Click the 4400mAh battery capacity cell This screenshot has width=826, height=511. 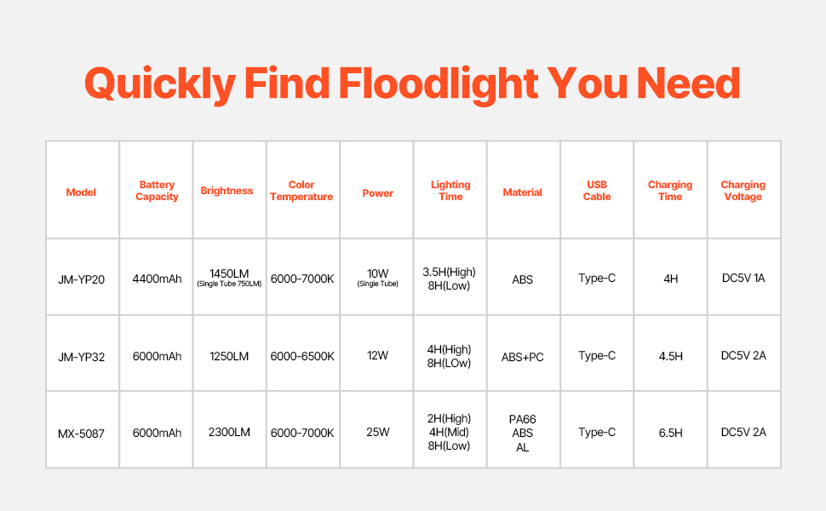point(157,279)
